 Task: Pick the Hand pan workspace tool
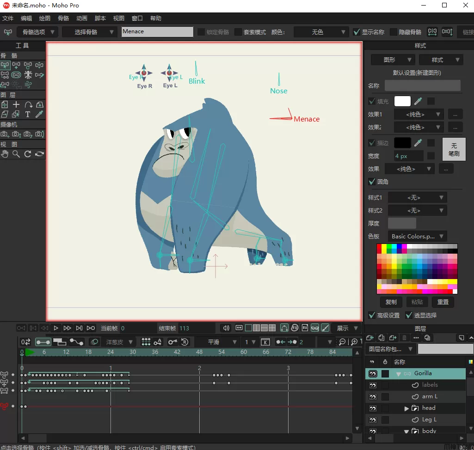pos(5,154)
